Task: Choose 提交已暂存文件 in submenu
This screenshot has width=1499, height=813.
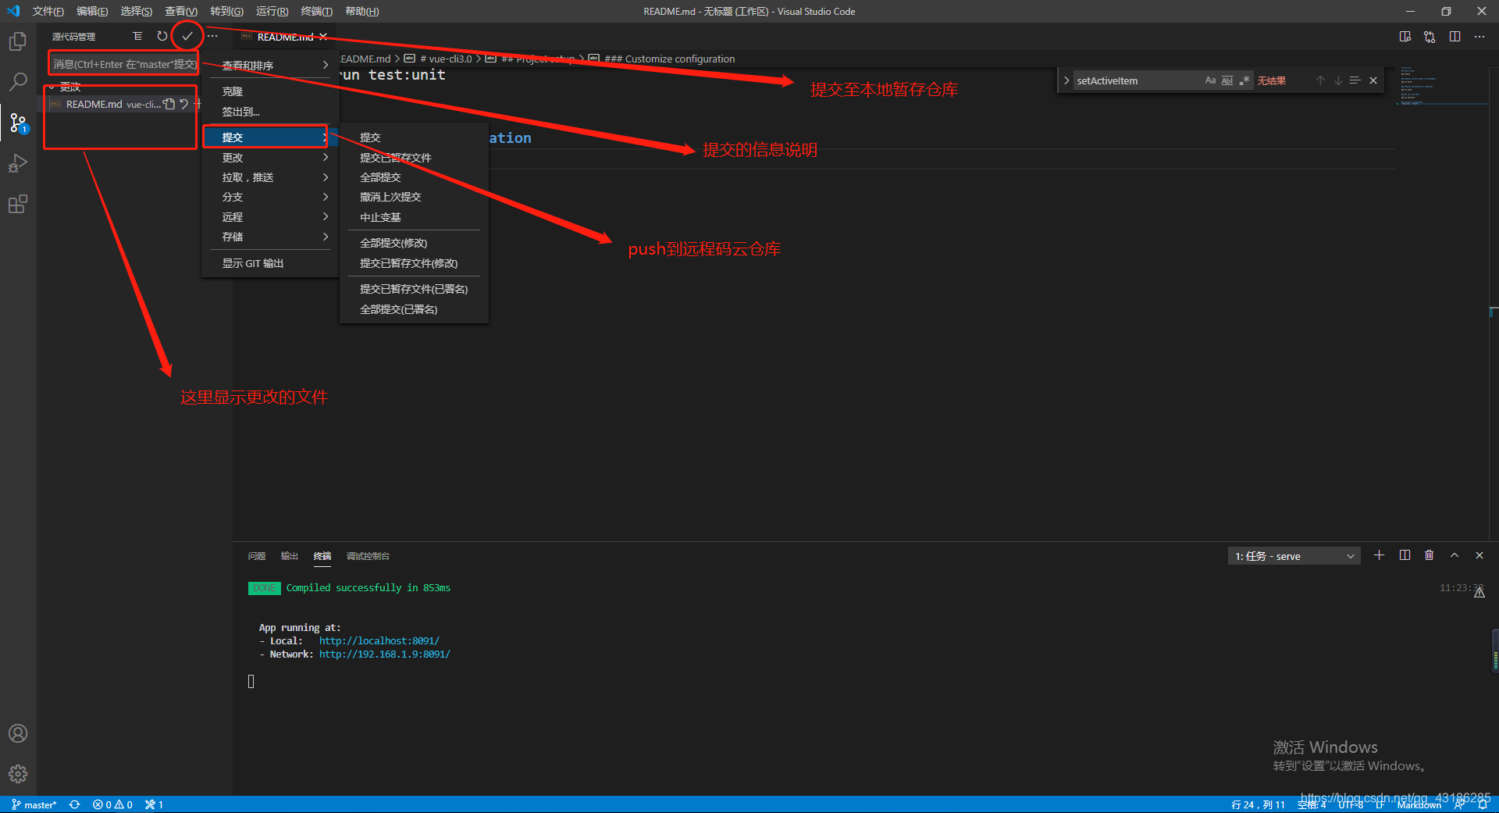Action: pyautogui.click(x=414, y=158)
